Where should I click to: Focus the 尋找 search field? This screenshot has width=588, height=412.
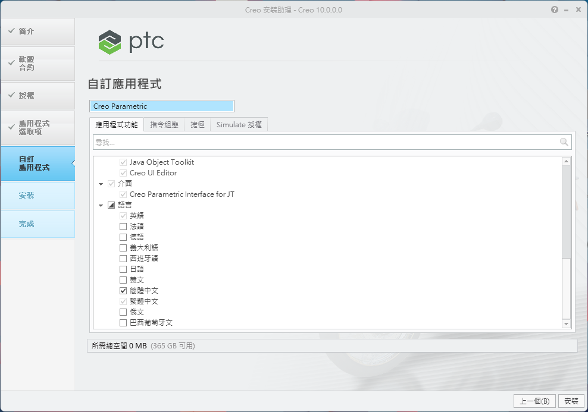point(324,142)
